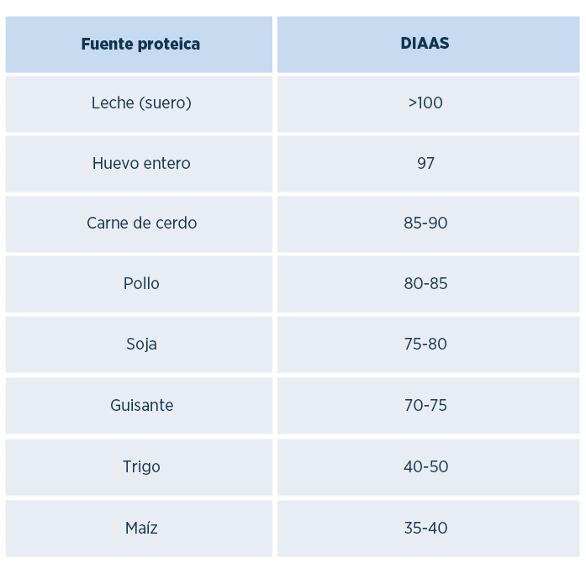586x579 pixels.
Task: Click the Fuente proteica column header
Action: tap(140, 45)
